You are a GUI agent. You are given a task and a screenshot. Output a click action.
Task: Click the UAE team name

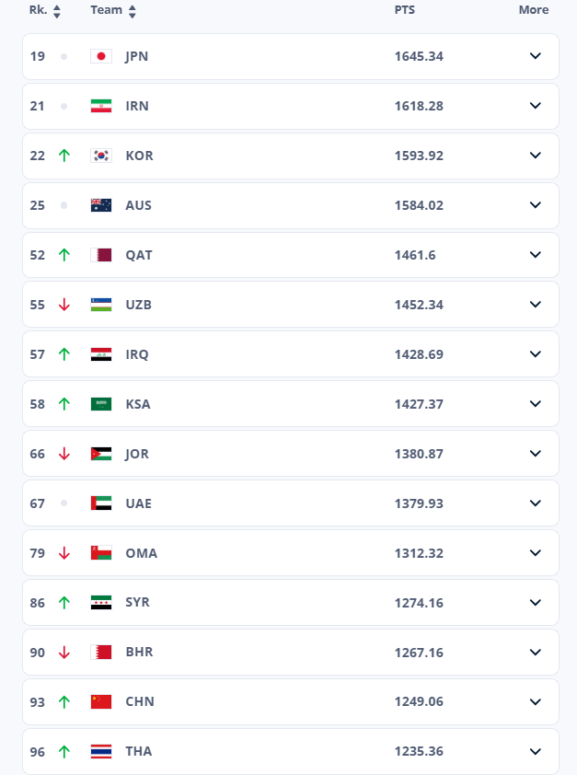coord(139,503)
